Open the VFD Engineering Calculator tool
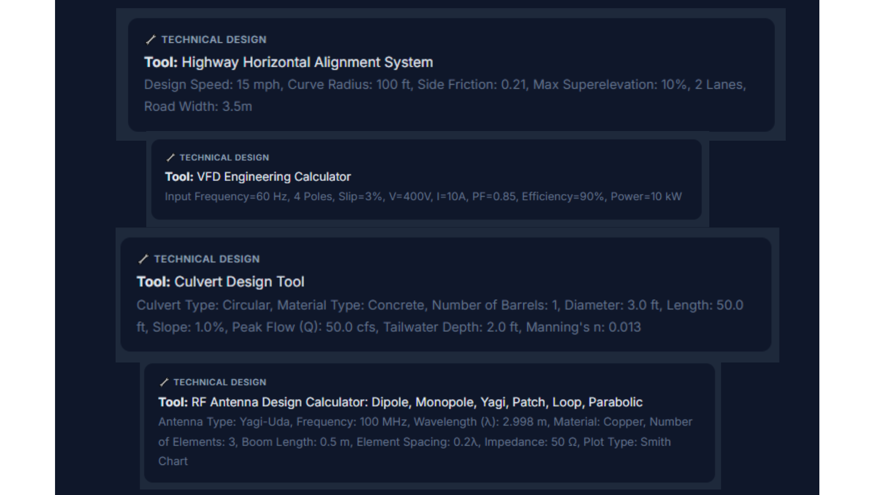 click(x=258, y=177)
